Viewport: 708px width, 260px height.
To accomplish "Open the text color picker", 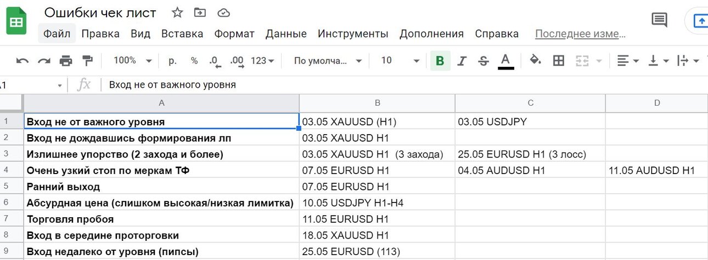I will click(506, 61).
